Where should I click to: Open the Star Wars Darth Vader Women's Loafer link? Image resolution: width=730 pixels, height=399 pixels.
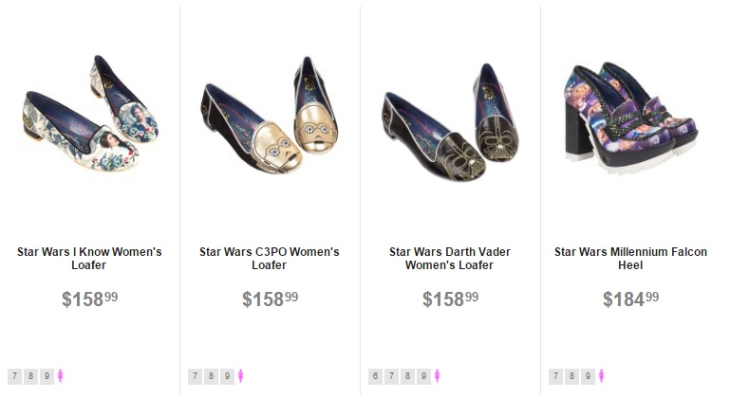click(x=450, y=259)
